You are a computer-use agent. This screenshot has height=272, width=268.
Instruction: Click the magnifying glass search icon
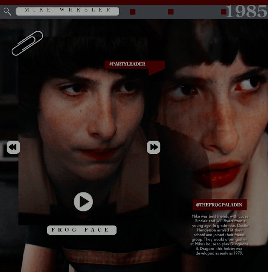7,11
